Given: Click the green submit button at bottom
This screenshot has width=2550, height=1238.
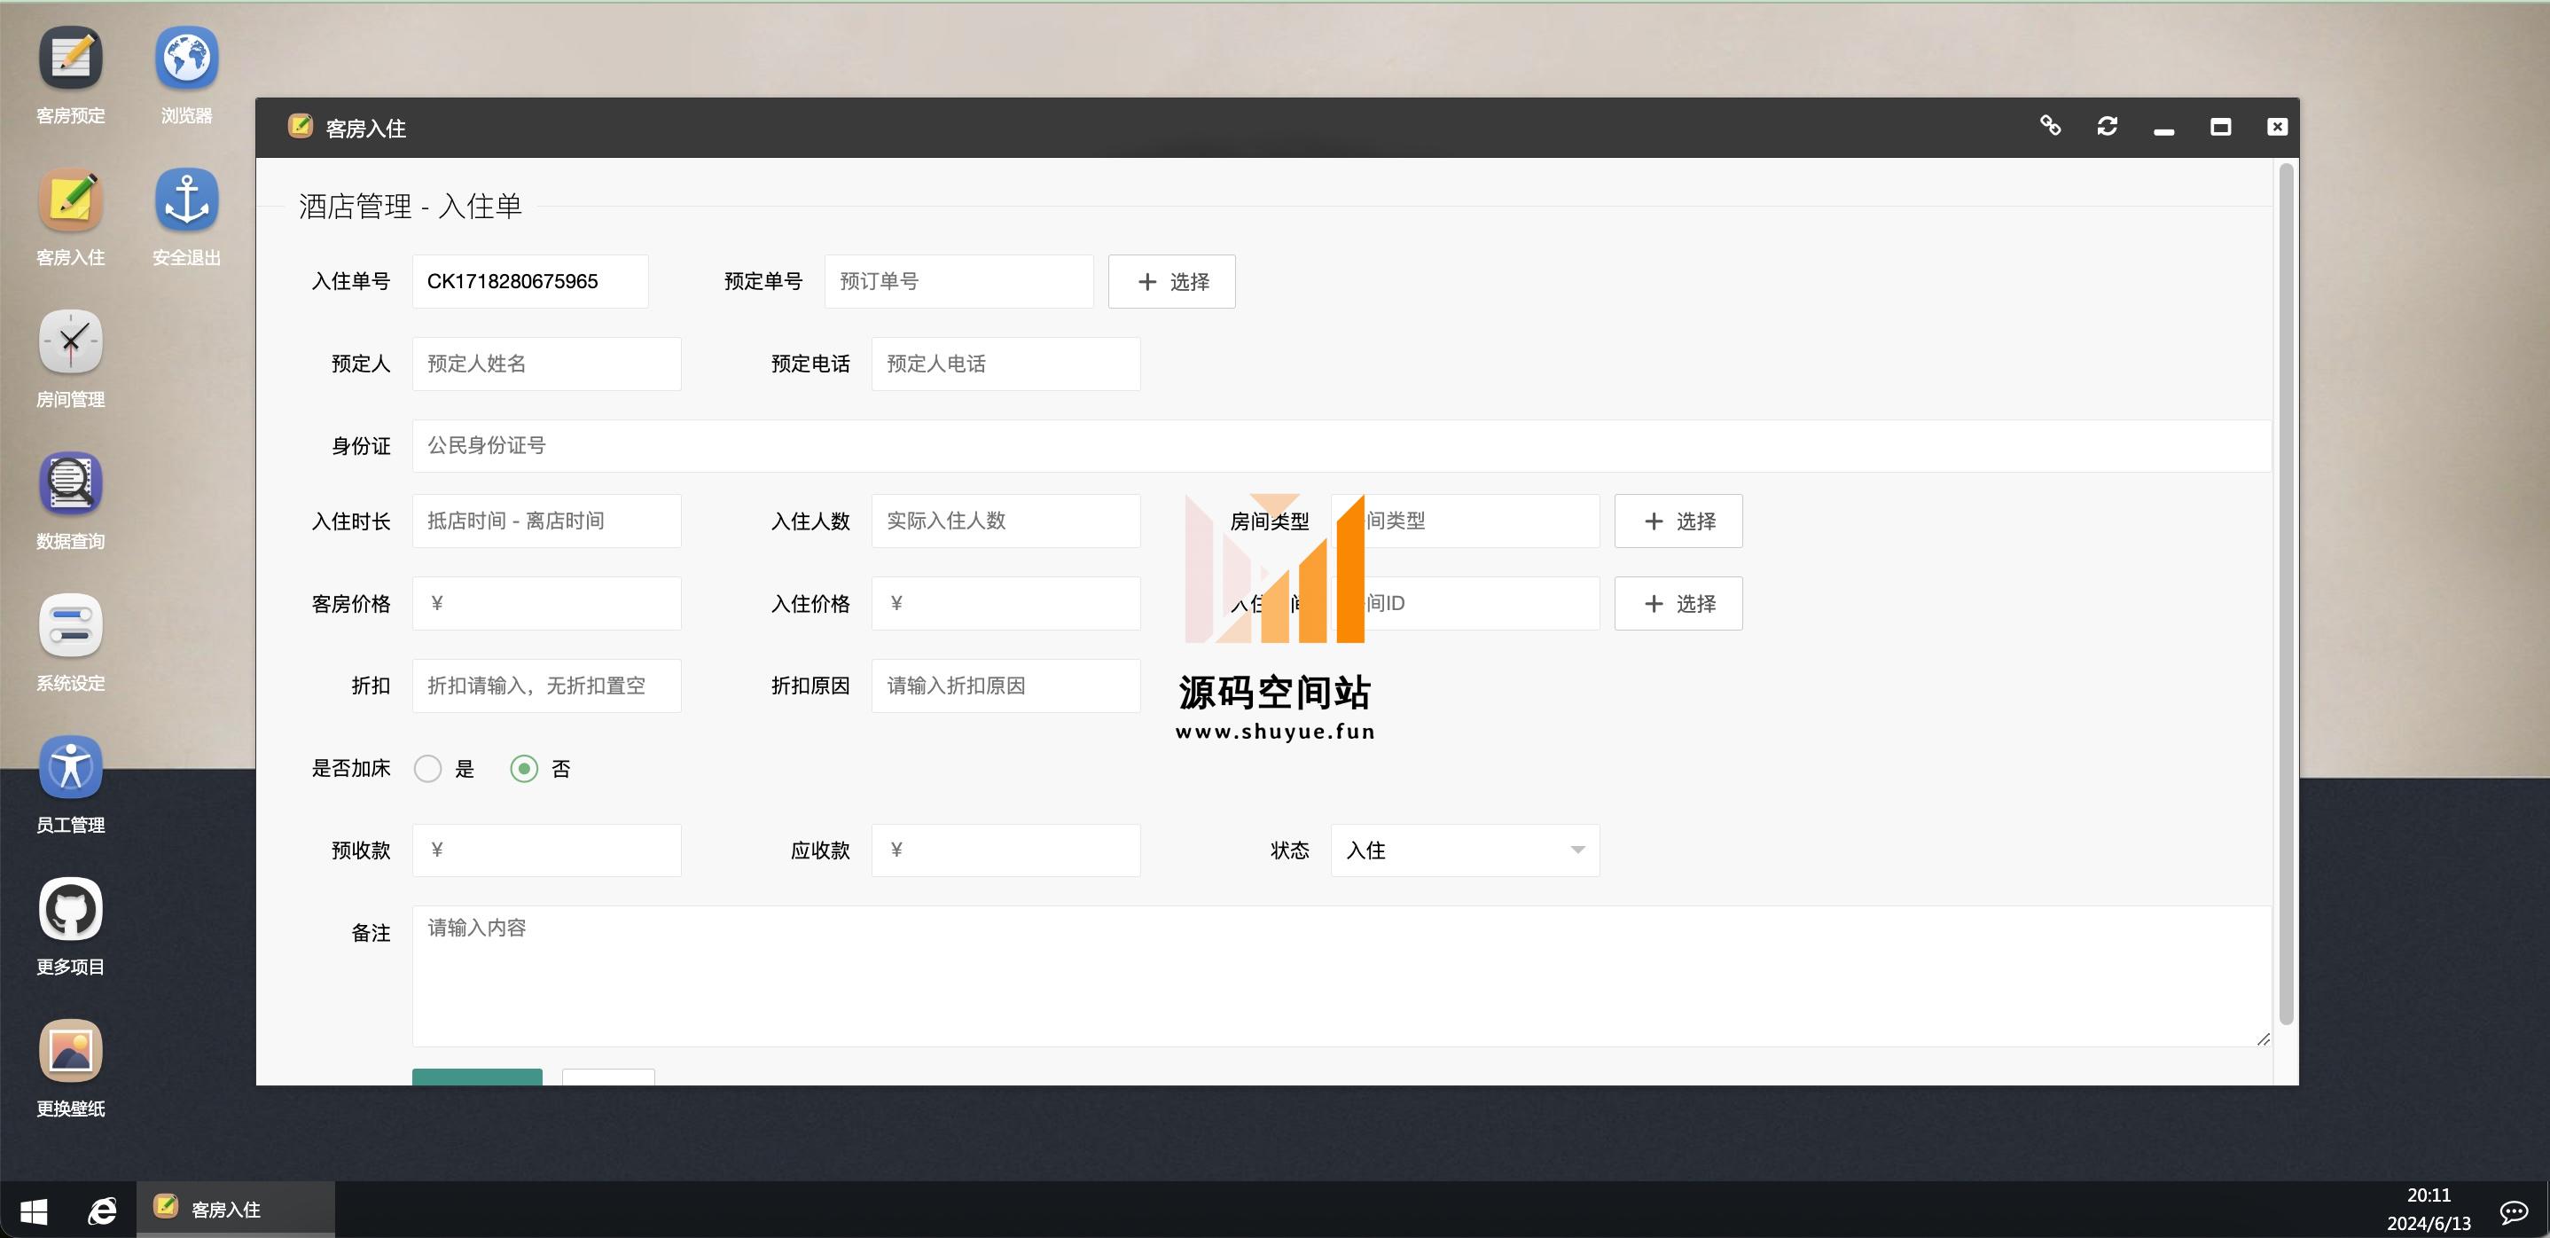Looking at the screenshot, I should (x=477, y=1077).
